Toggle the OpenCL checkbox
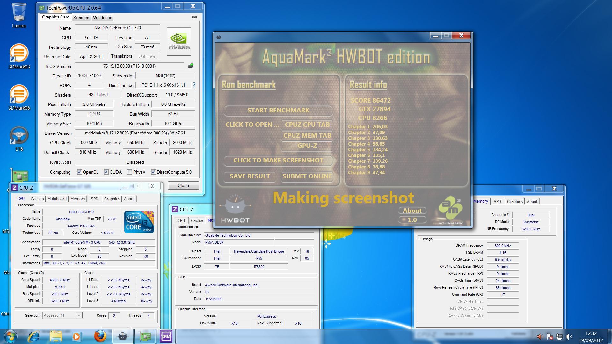Viewport: 612px width, 344px height. (x=79, y=172)
